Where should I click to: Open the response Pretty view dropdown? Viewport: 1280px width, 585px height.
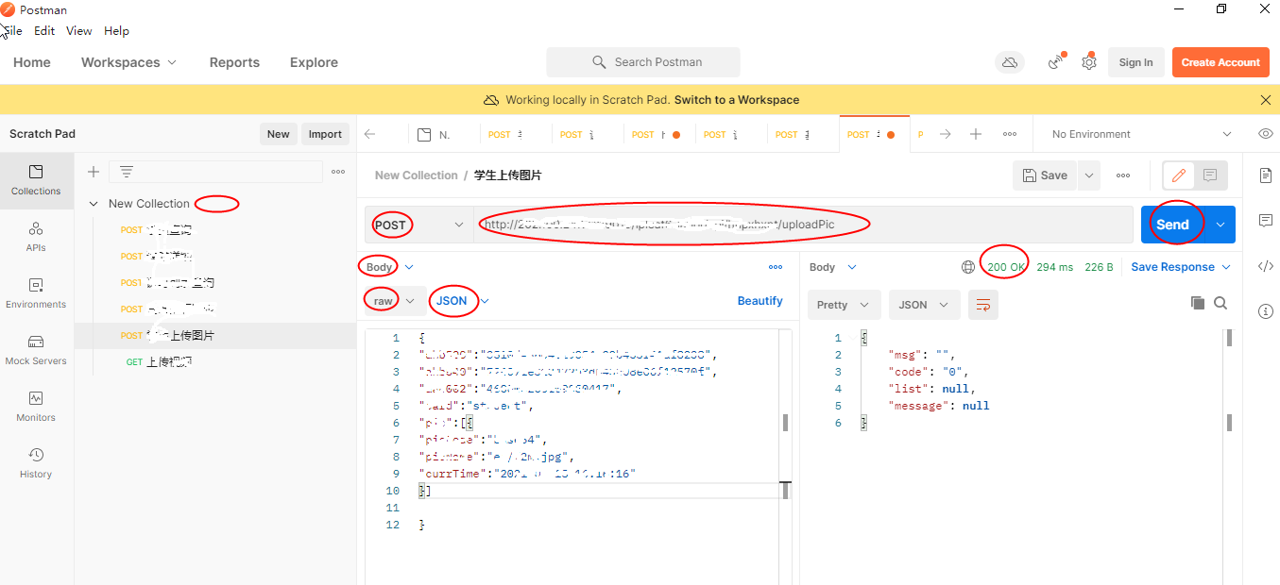click(844, 305)
